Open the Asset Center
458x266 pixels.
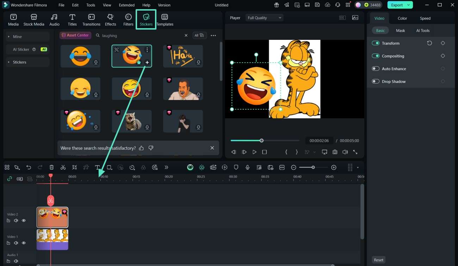[x=75, y=35]
